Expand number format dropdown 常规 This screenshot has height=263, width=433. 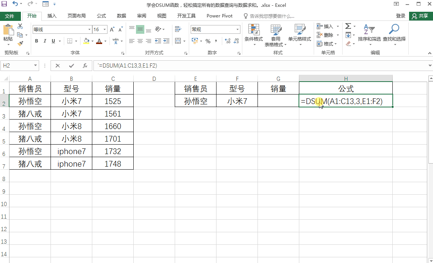237,30
